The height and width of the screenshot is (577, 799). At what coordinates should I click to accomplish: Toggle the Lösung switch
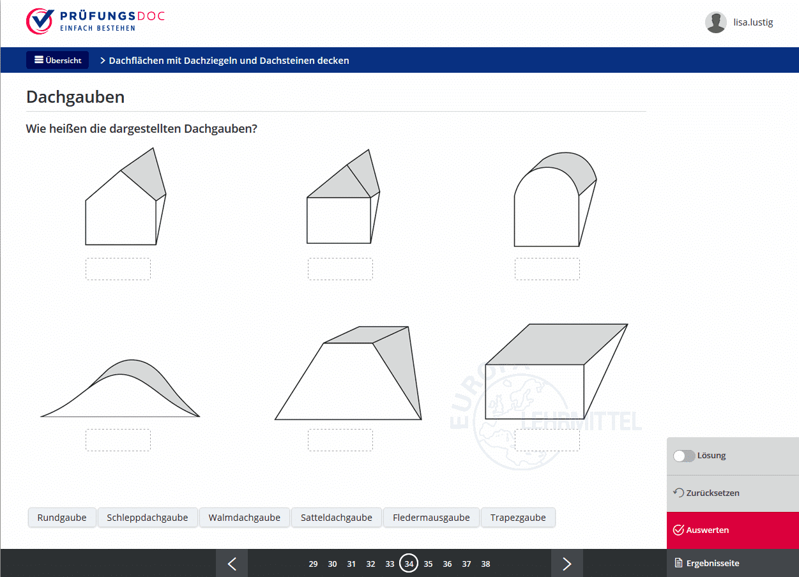(684, 456)
